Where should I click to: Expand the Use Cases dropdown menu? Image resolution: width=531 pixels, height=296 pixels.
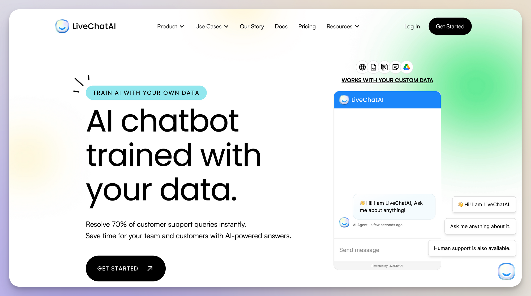pyautogui.click(x=212, y=26)
